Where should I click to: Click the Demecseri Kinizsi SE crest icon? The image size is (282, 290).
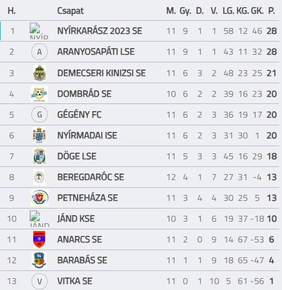click(x=39, y=72)
